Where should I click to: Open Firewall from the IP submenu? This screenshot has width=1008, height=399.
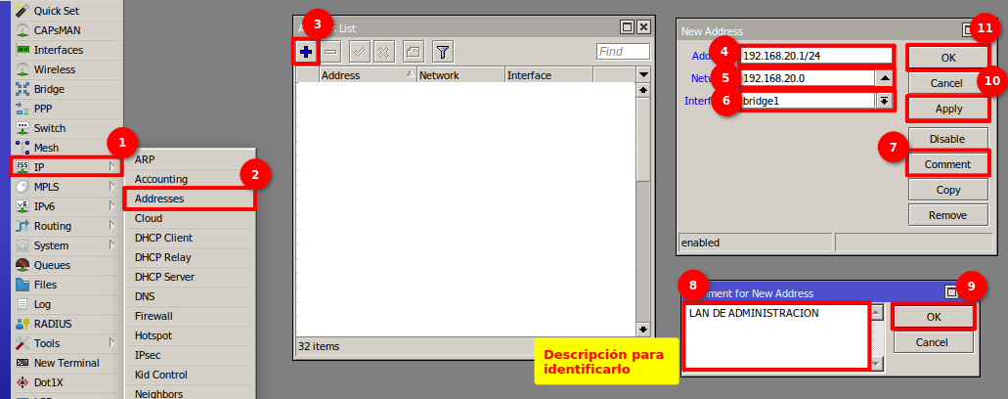pyautogui.click(x=153, y=316)
